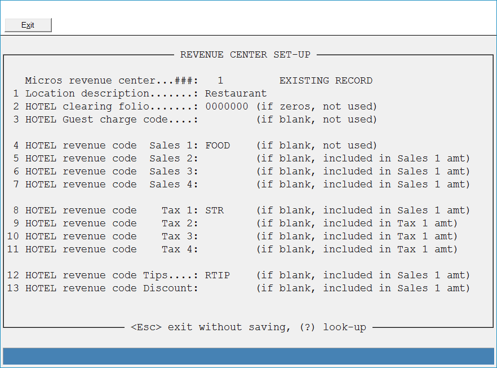
Task: Select the Location description field showing Restaurant
Action: (x=236, y=93)
